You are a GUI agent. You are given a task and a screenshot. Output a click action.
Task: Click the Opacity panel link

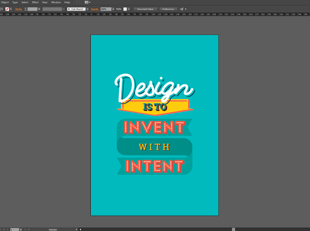click(95, 9)
